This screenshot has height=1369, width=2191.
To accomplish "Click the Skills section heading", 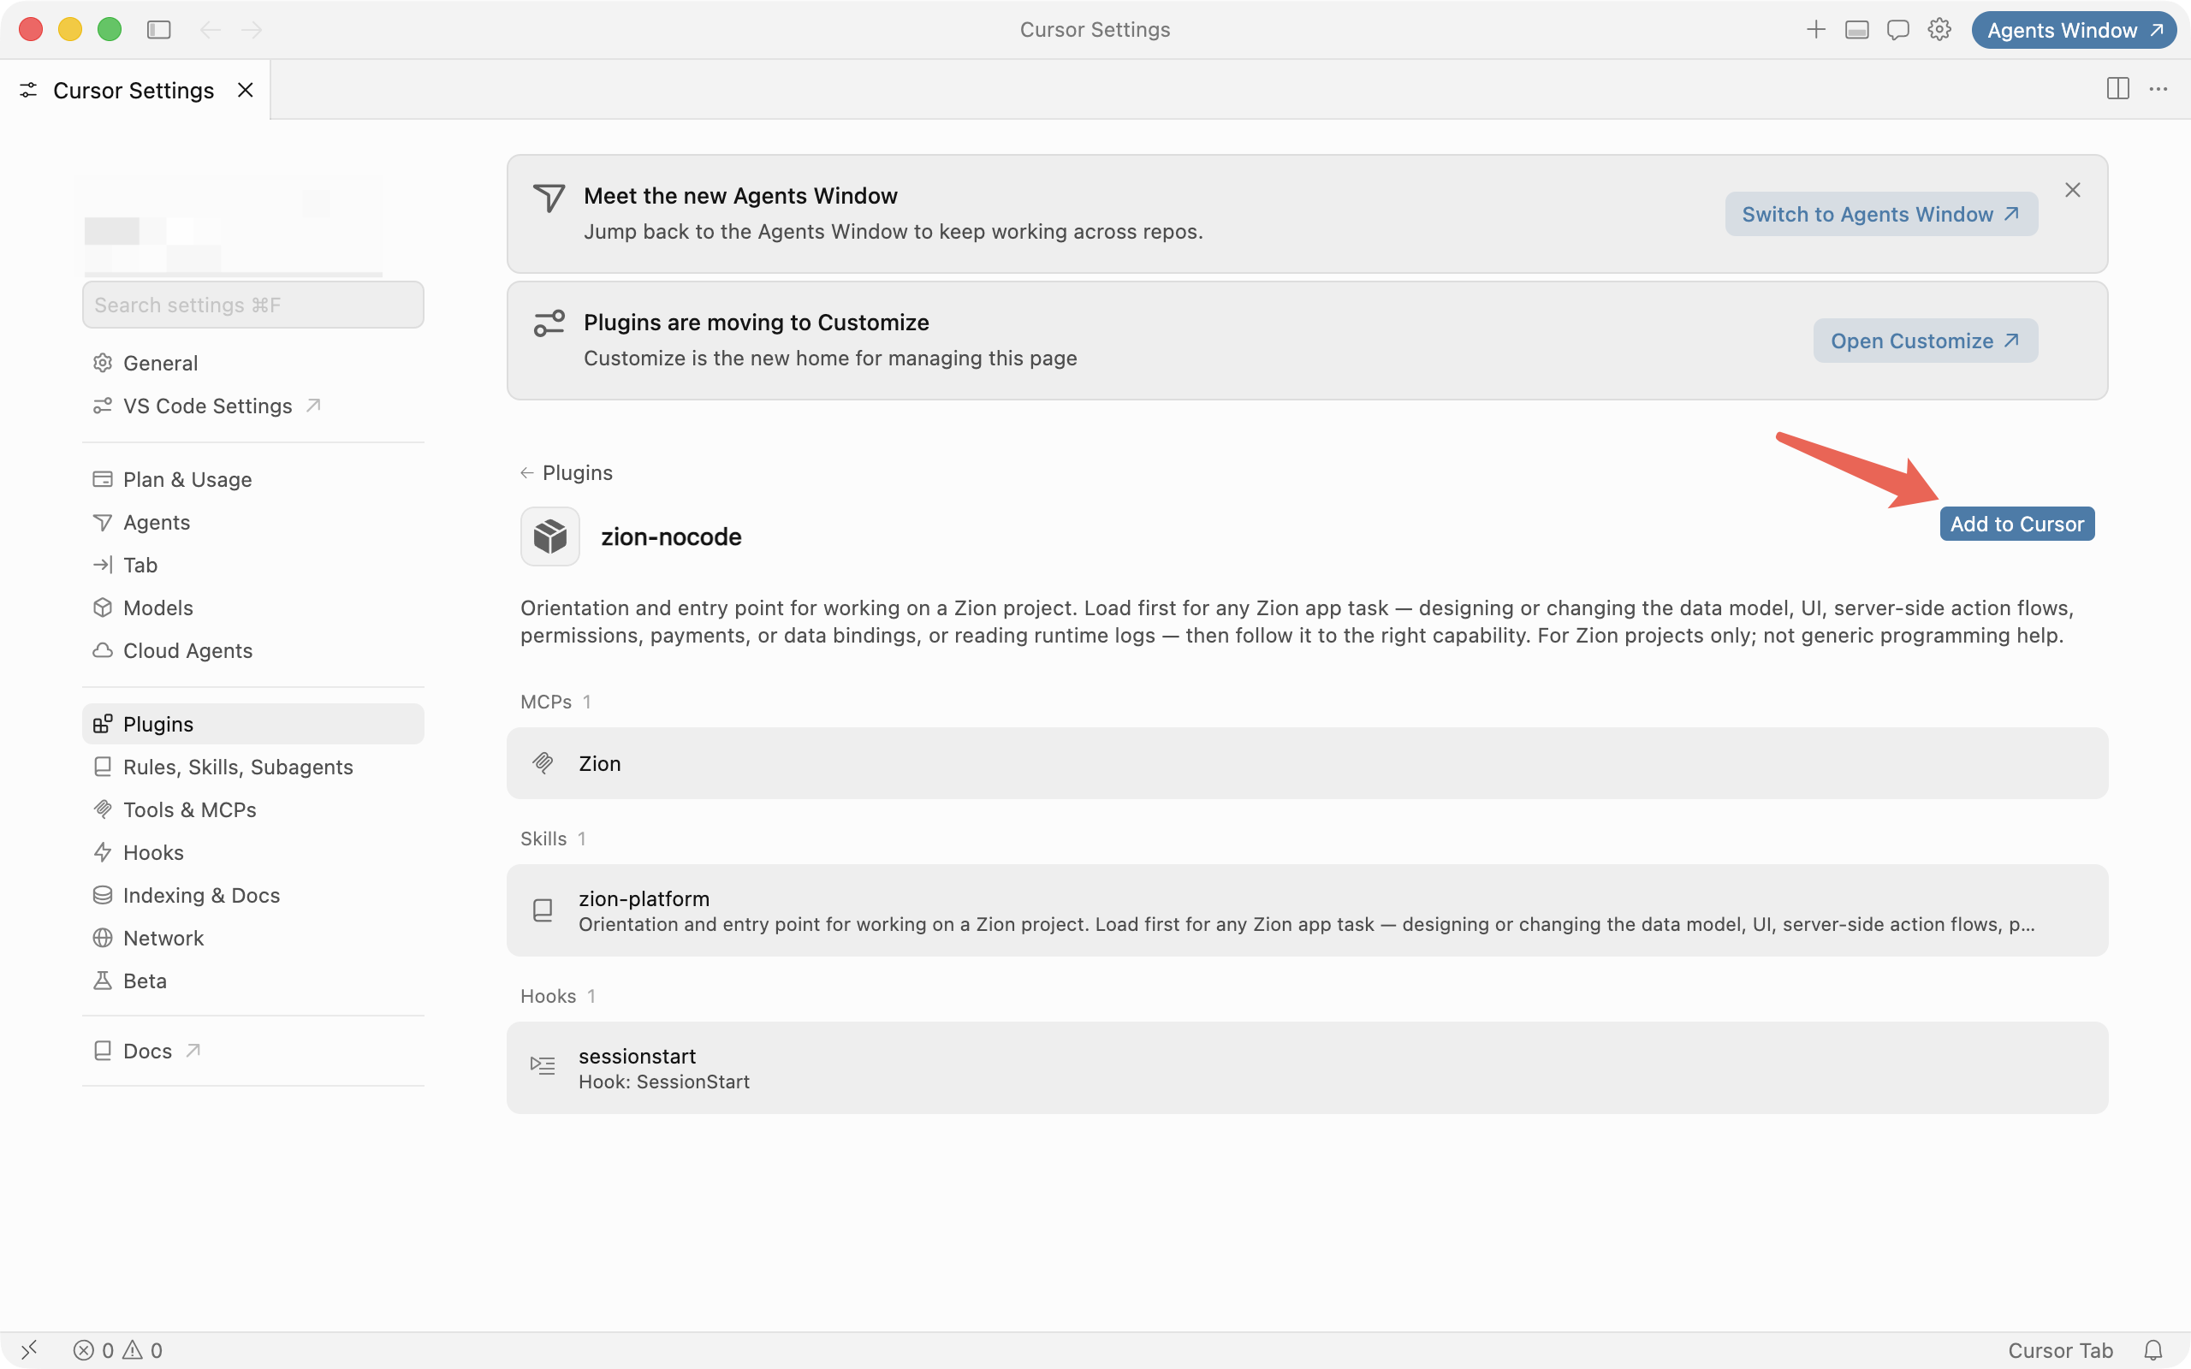I will (x=543, y=839).
